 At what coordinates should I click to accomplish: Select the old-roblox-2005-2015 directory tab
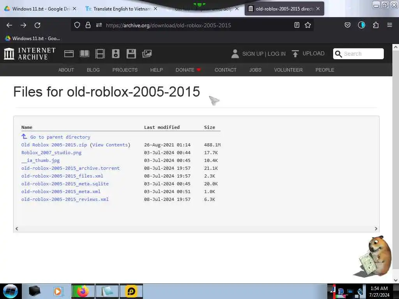click(284, 9)
